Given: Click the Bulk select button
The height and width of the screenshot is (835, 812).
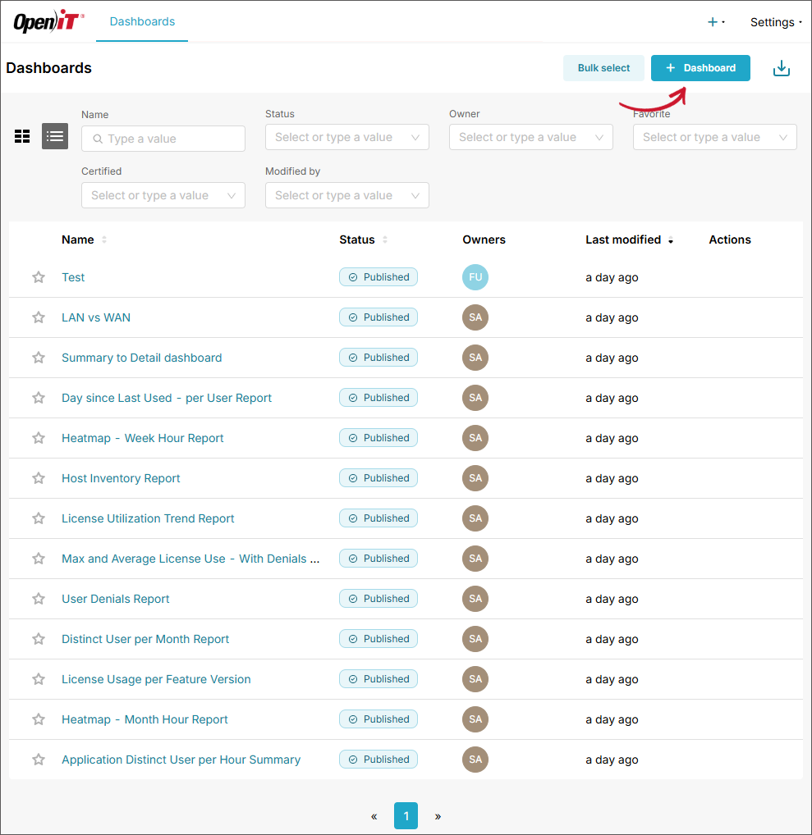Looking at the screenshot, I should 603,68.
